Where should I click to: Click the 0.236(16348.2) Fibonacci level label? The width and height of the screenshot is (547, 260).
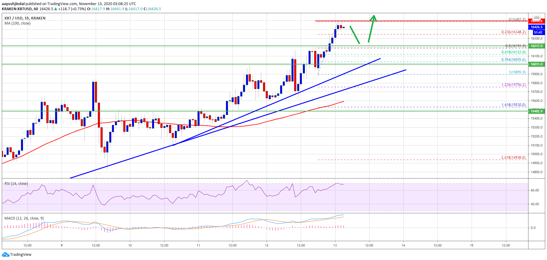coord(513,32)
